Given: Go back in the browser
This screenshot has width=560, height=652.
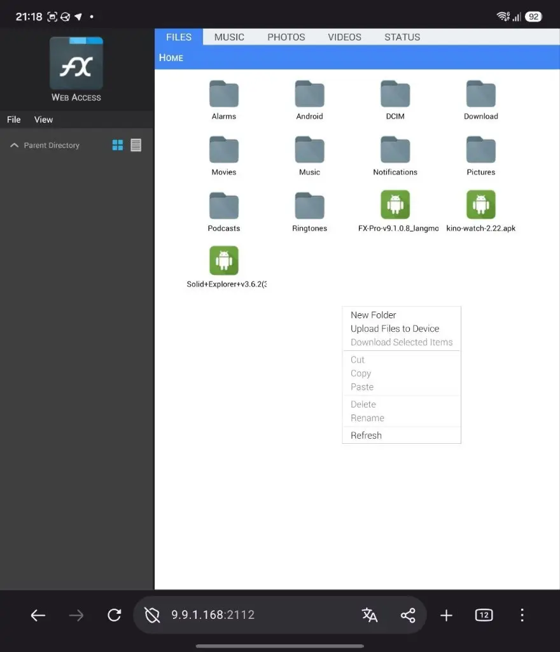Looking at the screenshot, I should coord(38,615).
